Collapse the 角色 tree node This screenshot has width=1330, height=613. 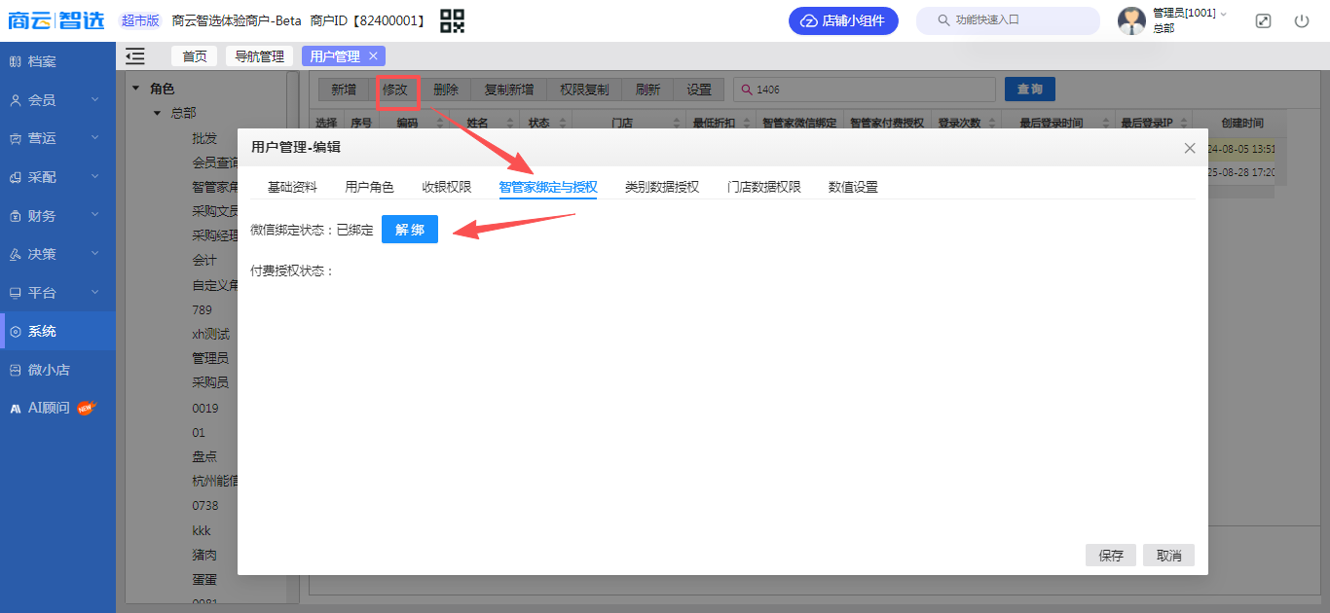click(136, 89)
